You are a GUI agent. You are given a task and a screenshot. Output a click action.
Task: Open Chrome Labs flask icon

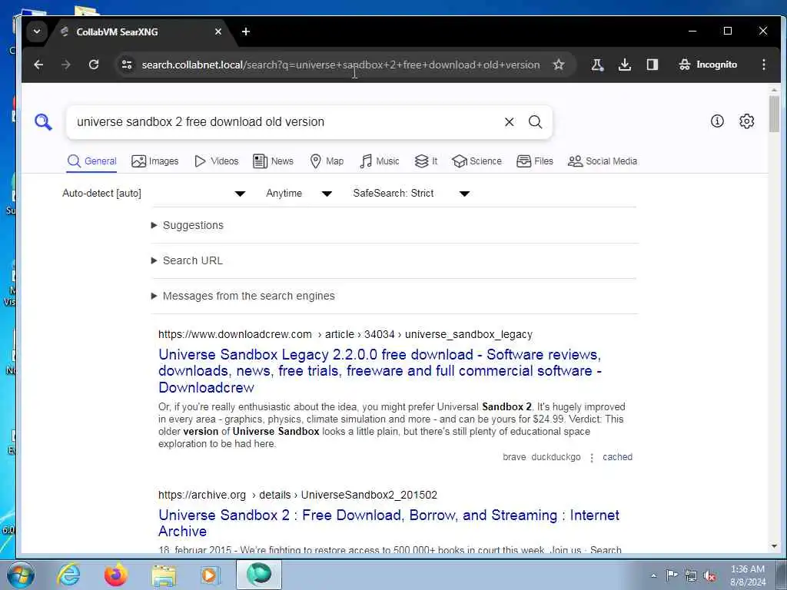pos(597,65)
